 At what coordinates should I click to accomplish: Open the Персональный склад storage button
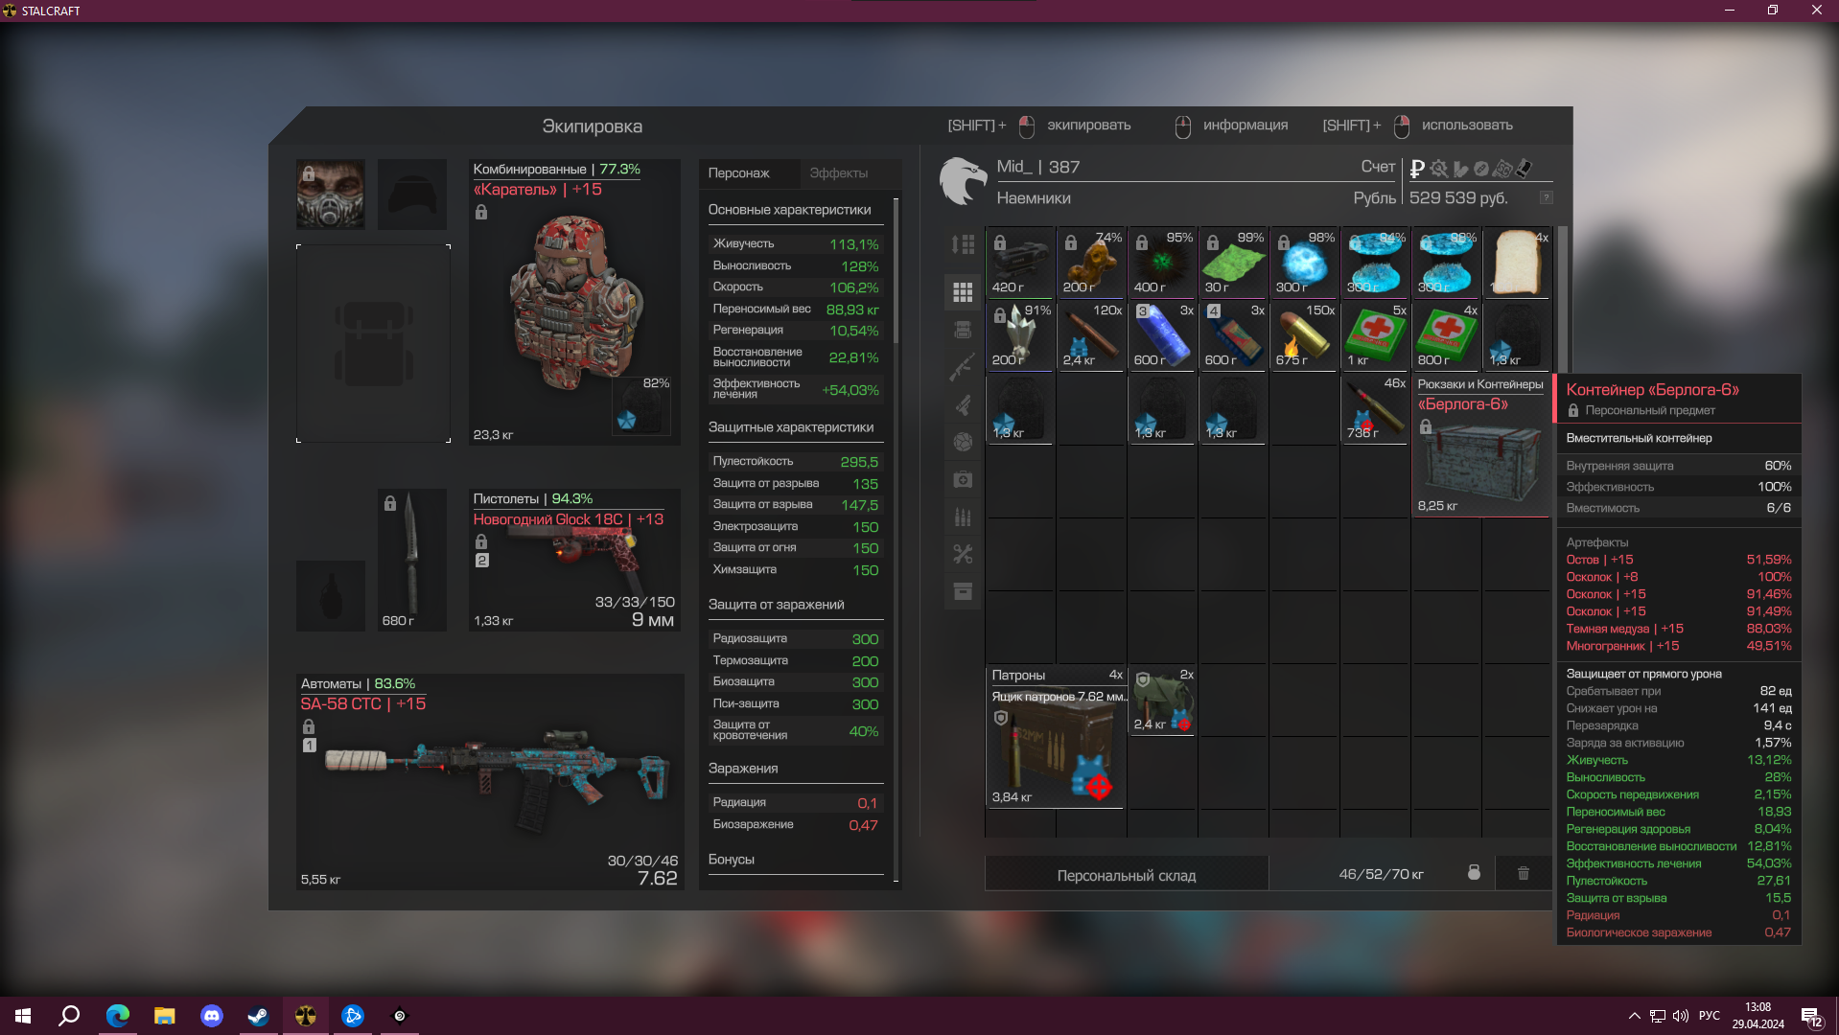coord(1126,875)
